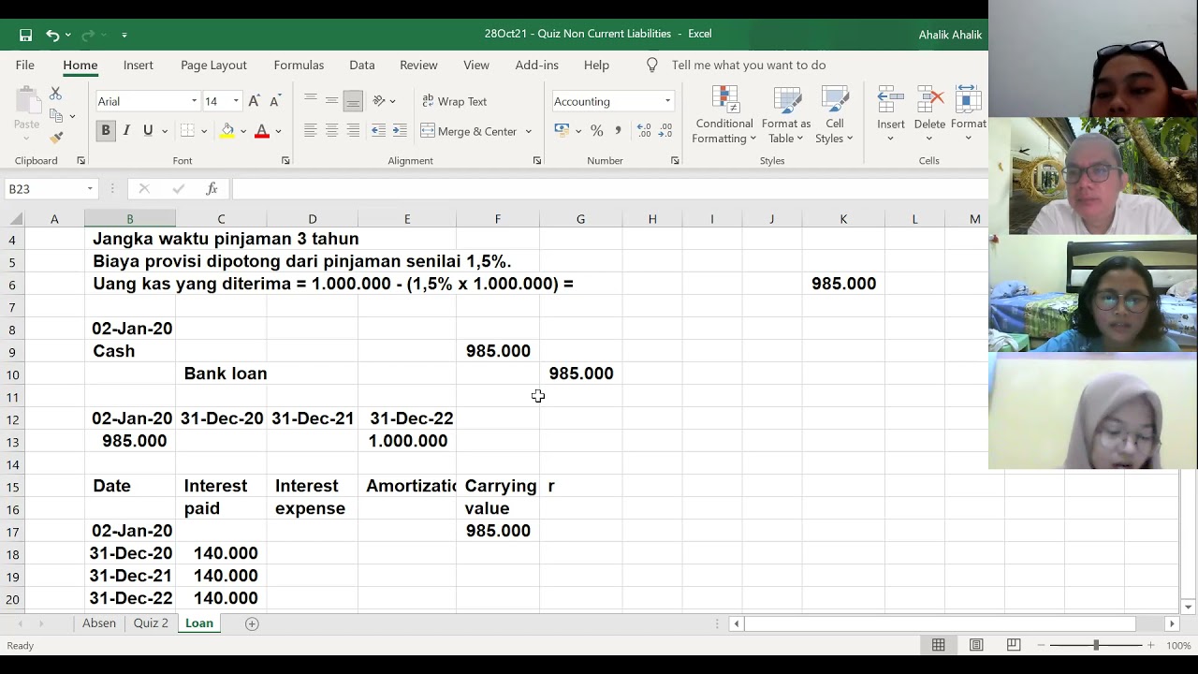Switch to Page Break Preview
Viewport: 1198px width, 674px height.
tap(1014, 645)
